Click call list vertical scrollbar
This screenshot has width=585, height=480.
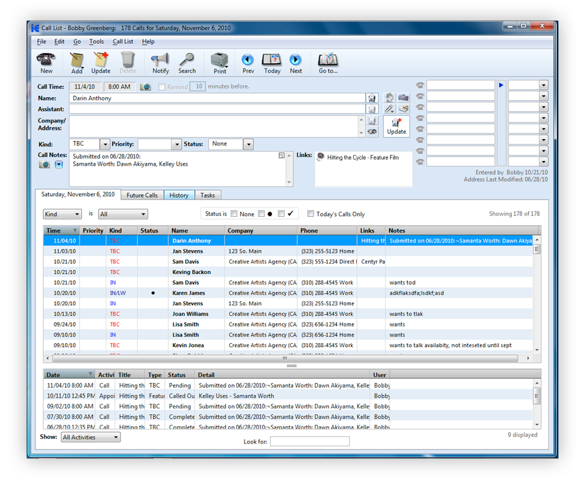tap(537, 249)
